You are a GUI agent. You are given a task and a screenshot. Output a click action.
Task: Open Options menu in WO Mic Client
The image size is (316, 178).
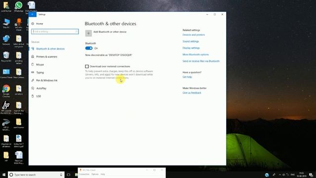(x=95, y=174)
